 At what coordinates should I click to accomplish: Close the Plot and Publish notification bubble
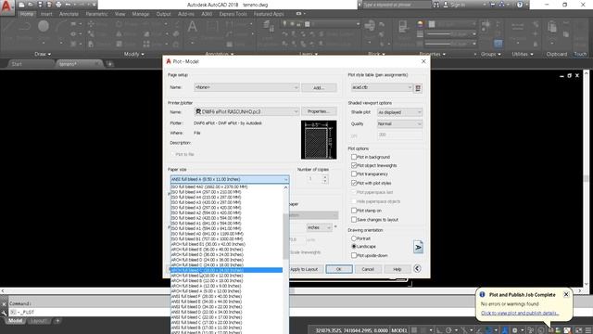pyautogui.click(x=566, y=294)
